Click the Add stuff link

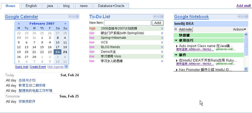coord(243,6)
